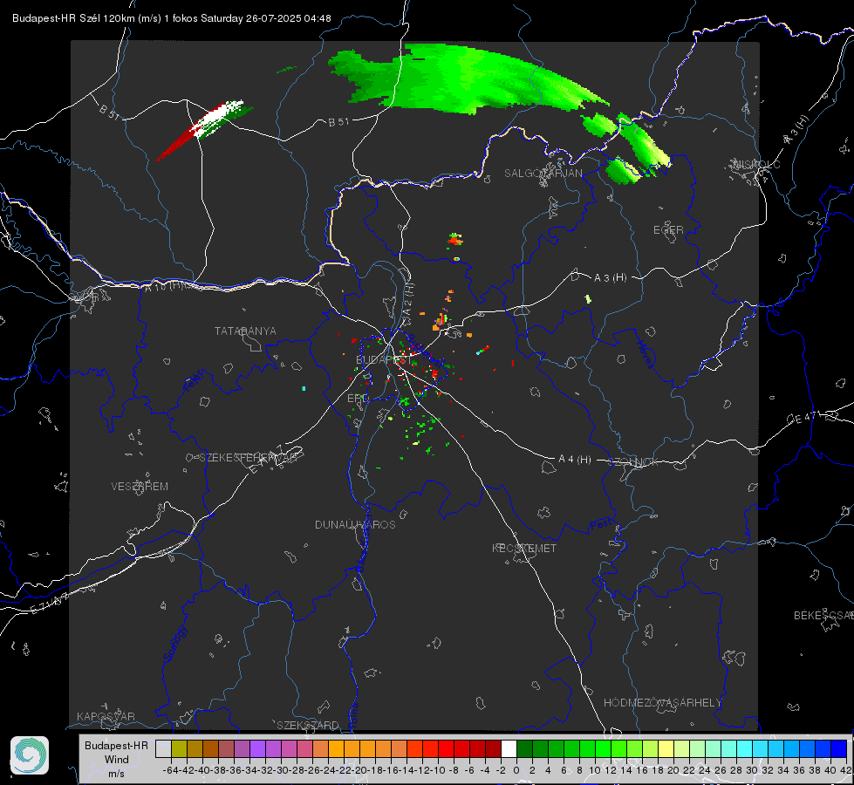Click the swirl logo icon beside the legend
Screen dimensions: 854x785
30,755
